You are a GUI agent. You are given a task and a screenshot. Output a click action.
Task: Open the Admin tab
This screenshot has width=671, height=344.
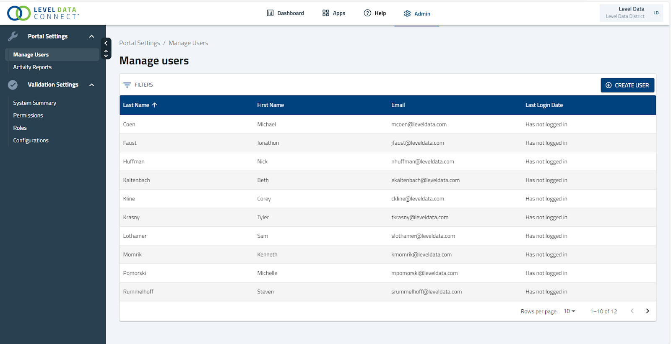(417, 14)
